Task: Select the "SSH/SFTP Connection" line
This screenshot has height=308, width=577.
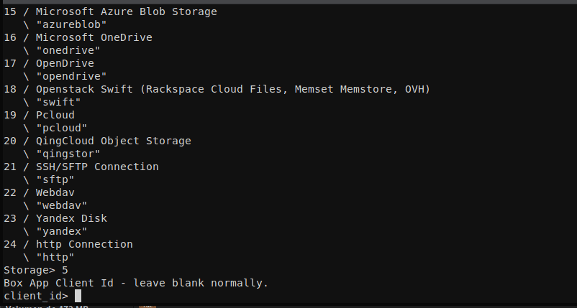Action: 81,167
